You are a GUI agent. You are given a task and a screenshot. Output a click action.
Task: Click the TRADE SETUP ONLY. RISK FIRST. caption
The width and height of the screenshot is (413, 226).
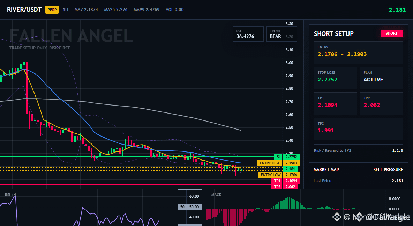point(40,48)
